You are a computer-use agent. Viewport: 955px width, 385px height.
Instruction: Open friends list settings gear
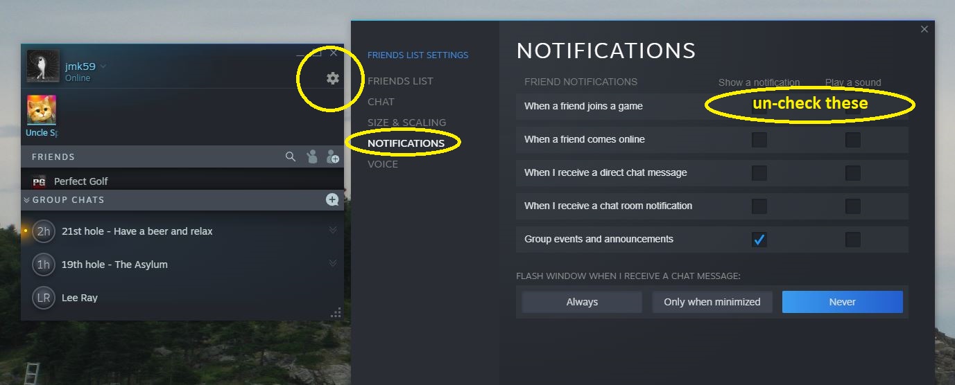click(333, 78)
